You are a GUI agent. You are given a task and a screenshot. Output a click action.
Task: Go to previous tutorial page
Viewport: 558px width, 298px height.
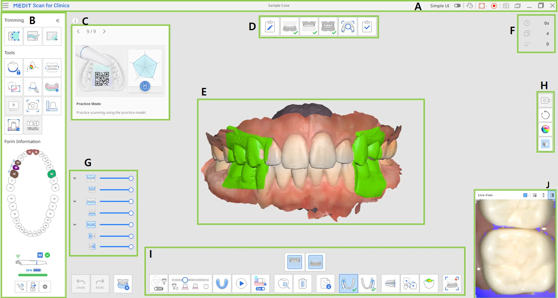coord(78,31)
